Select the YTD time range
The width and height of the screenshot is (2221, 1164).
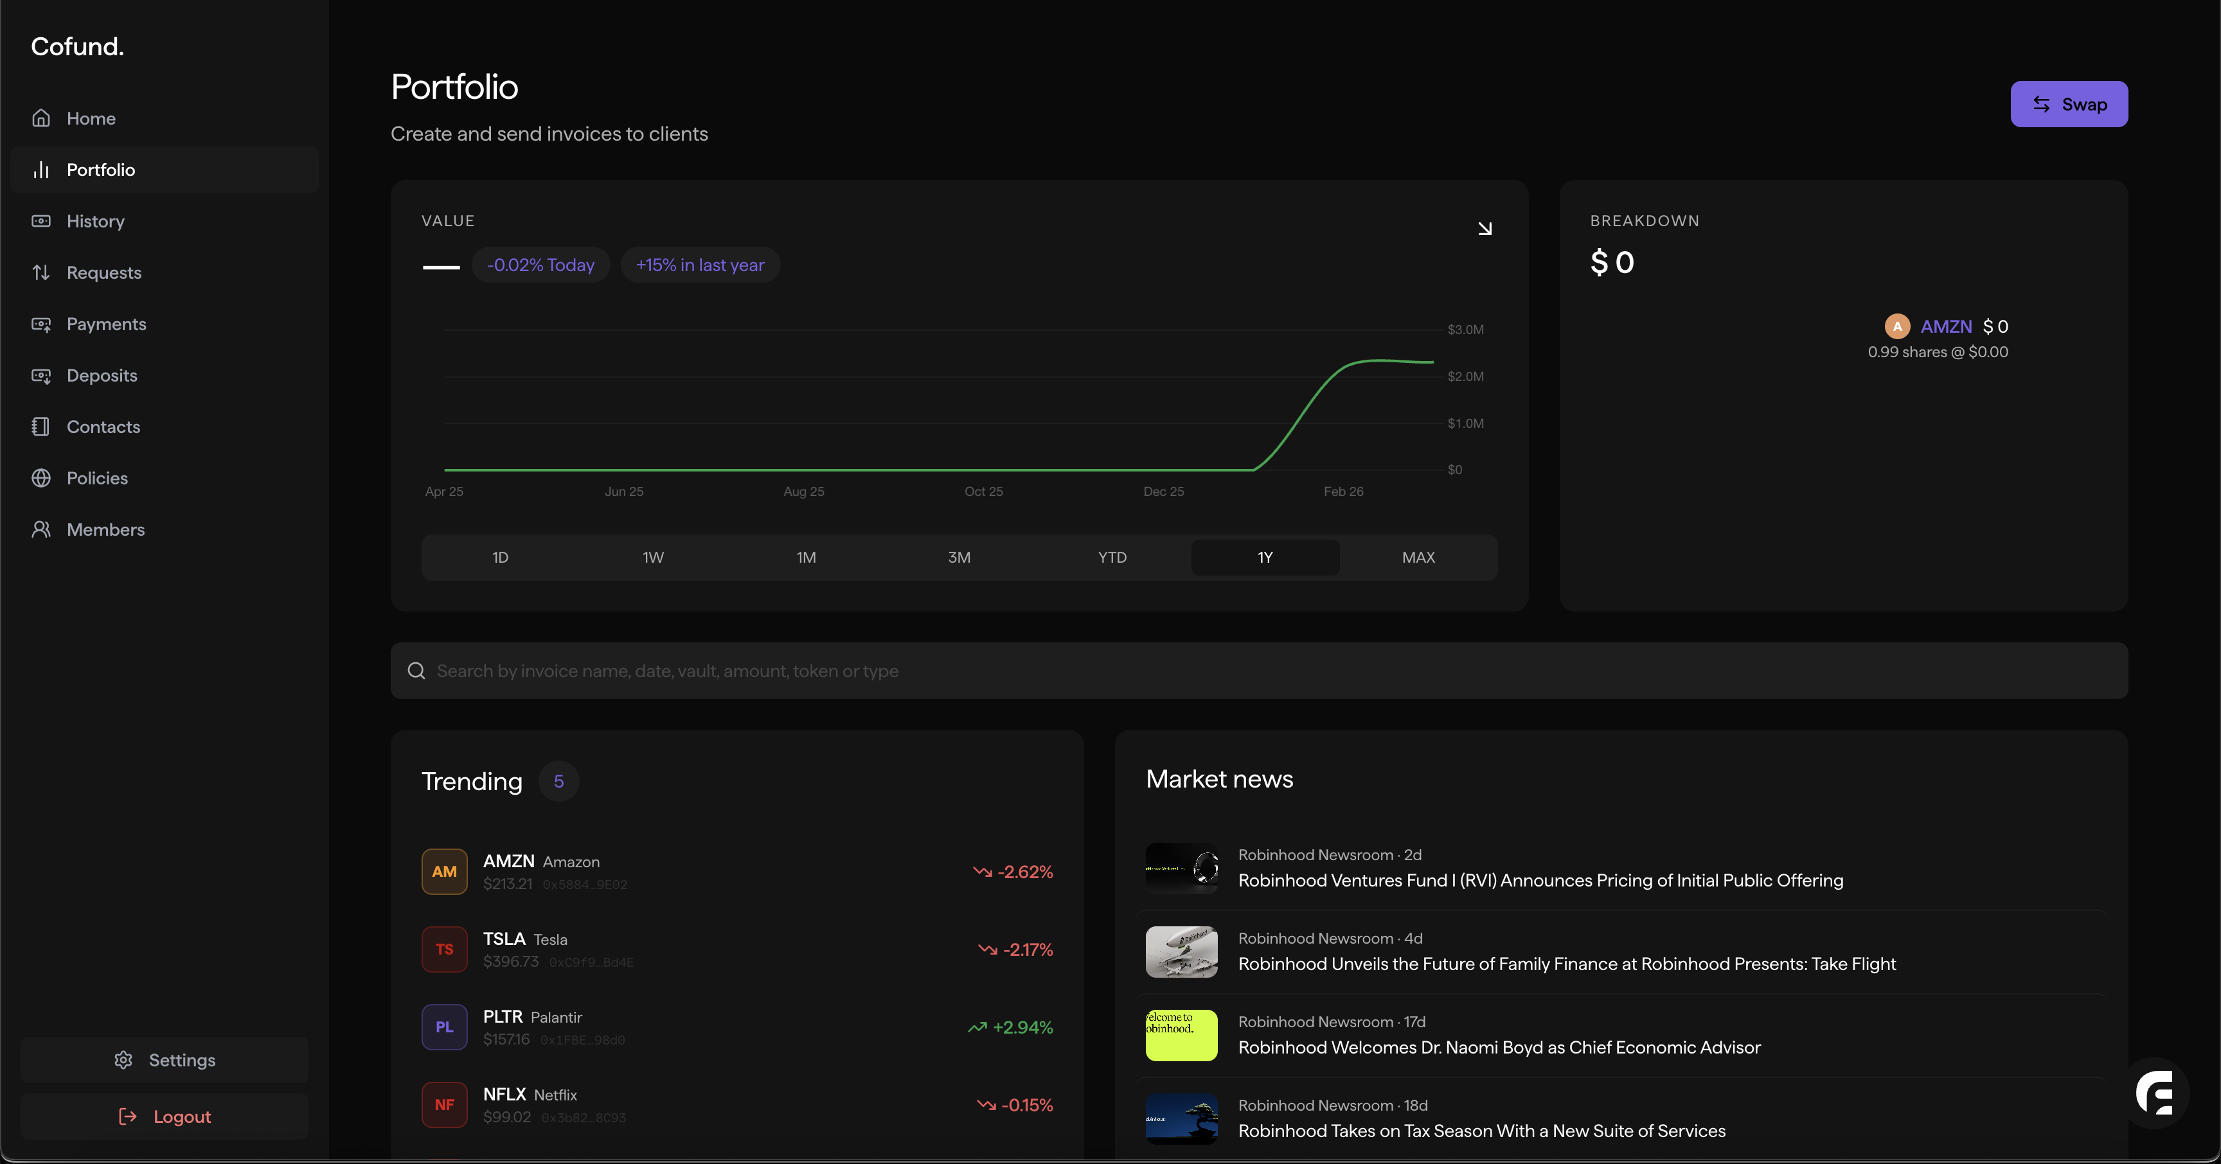tap(1112, 558)
